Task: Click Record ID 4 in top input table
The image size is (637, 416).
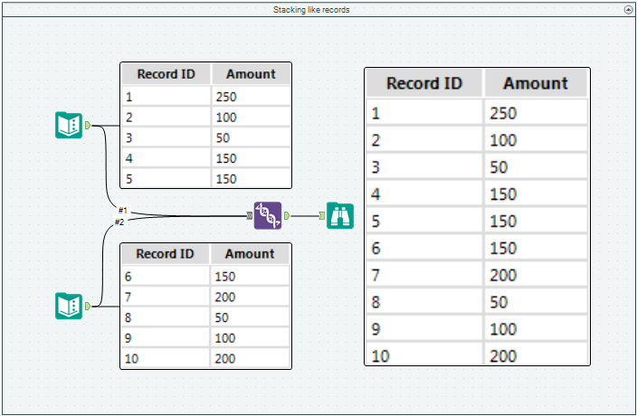Action: click(x=128, y=158)
